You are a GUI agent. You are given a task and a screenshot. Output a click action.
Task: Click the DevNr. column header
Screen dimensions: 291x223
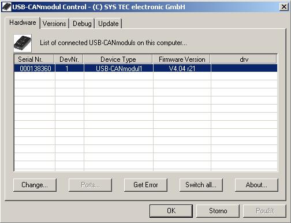coord(69,60)
